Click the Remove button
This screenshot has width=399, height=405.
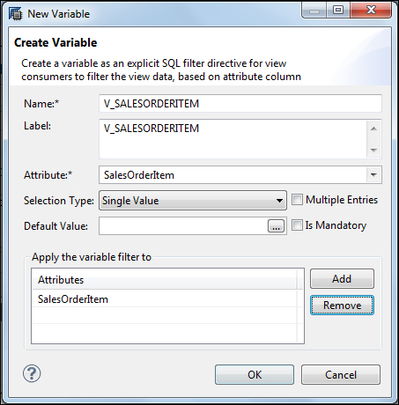point(342,306)
